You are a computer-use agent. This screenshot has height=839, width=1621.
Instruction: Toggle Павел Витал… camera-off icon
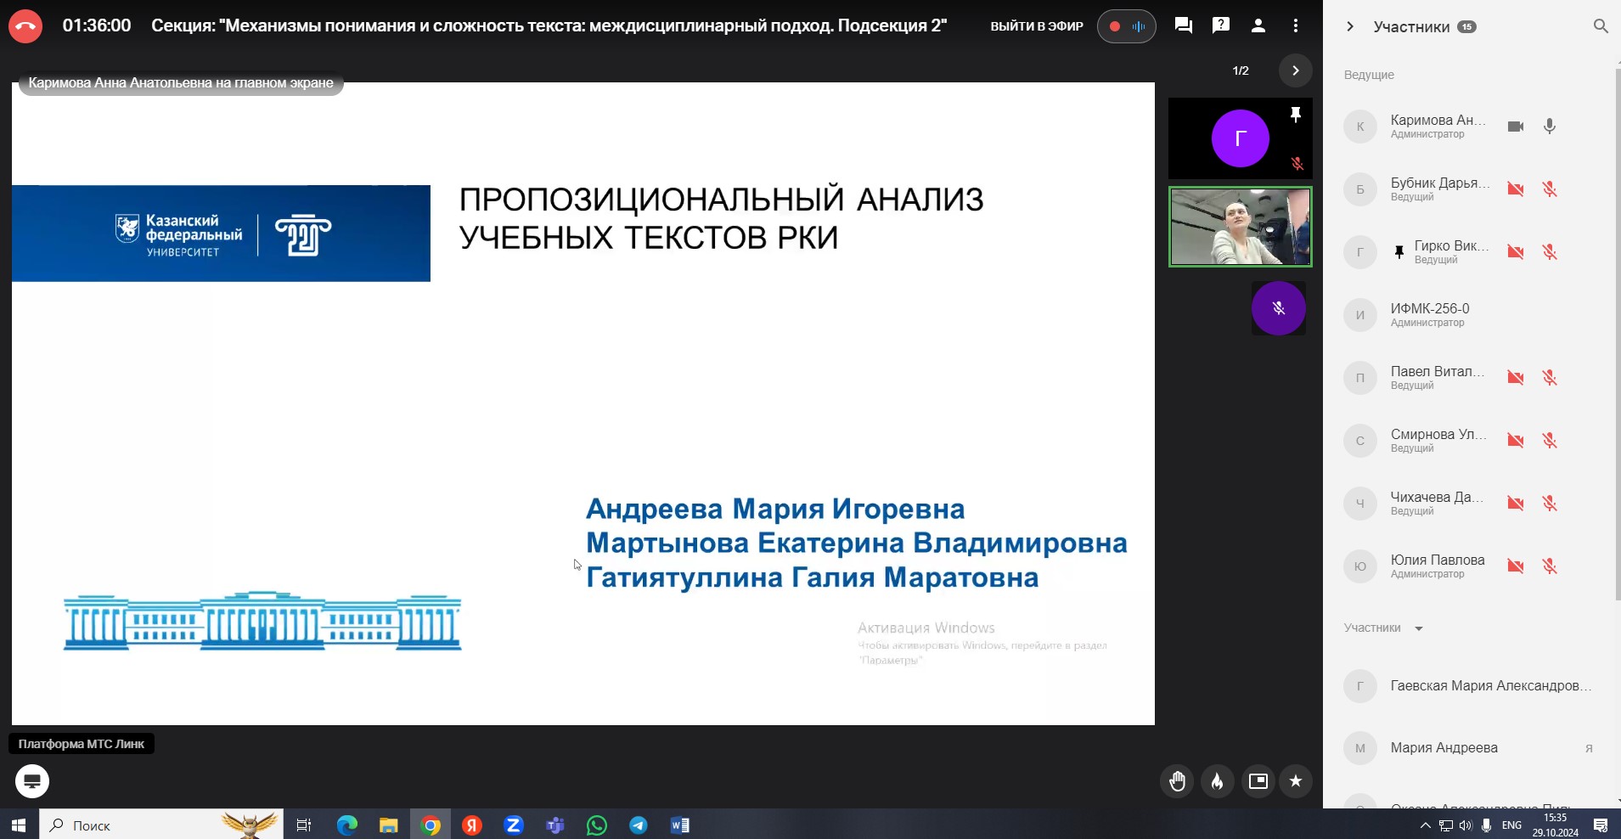point(1516,378)
